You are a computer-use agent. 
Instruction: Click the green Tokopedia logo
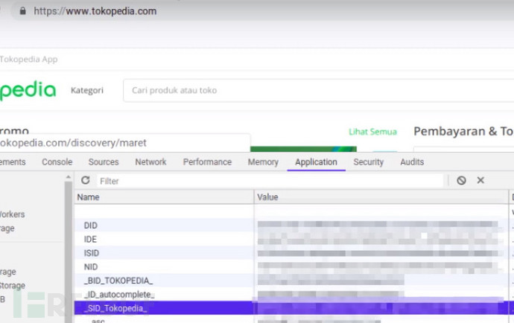coord(28,90)
